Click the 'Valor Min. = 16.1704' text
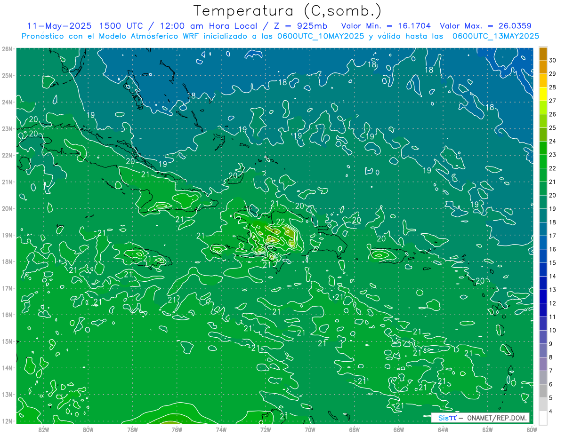The height and width of the screenshot is (436, 565). pos(387,25)
